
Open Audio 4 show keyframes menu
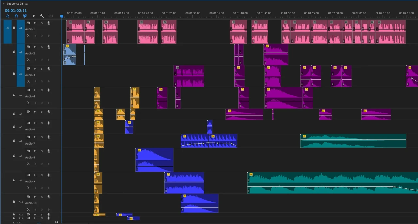tap(28, 103)
